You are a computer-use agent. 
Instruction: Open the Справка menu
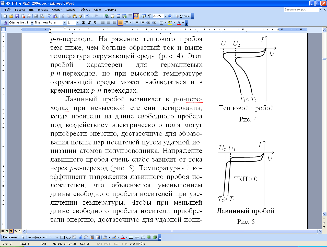[110, 10]
